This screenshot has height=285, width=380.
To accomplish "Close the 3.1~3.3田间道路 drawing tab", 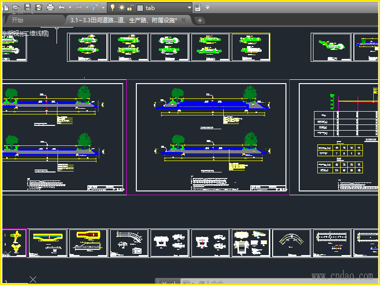I will pyautogui.click(x=184, y=20).
